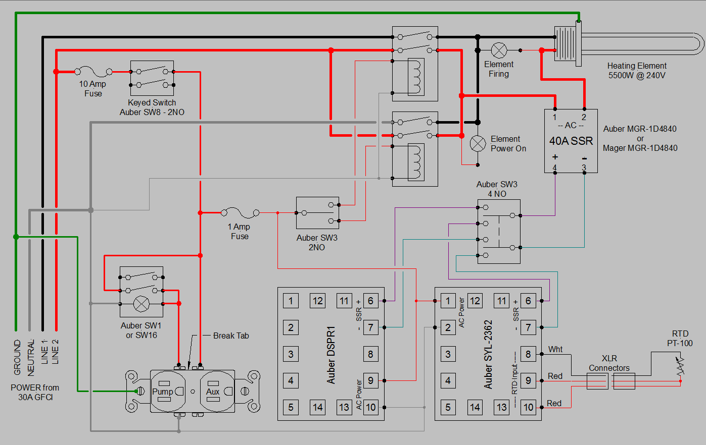
Task: Click terminal 1 on Auber SYL-2362
Action: pos(448,301)
